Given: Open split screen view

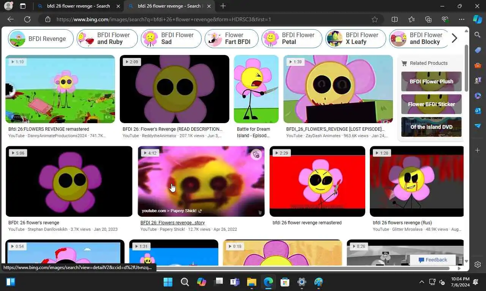Looking at the screenshot, I should tap(394, 19).
